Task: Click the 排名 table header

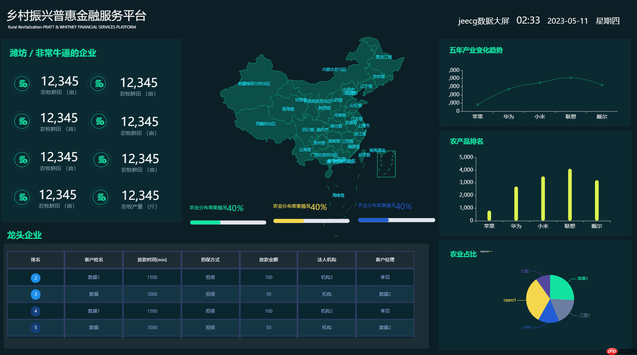Action: [x=36, y=260]
